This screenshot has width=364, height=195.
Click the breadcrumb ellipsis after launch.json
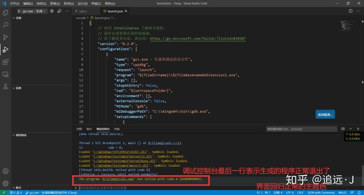tap(115, 18)
